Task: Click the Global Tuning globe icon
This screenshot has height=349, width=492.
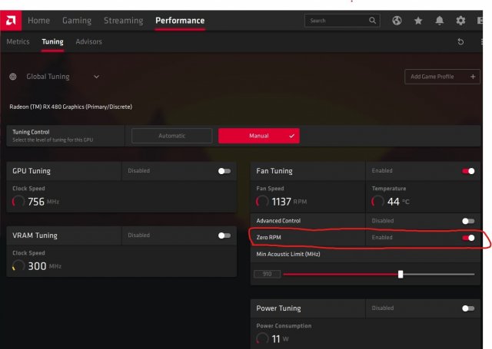Action: (x=13, y=77)
